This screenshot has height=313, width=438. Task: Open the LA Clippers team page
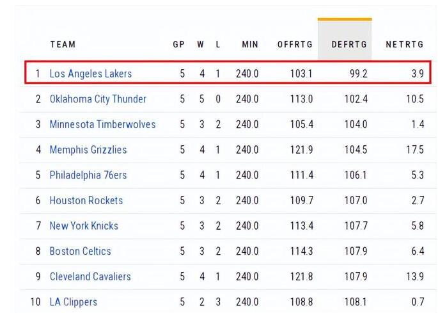point(74,301)
